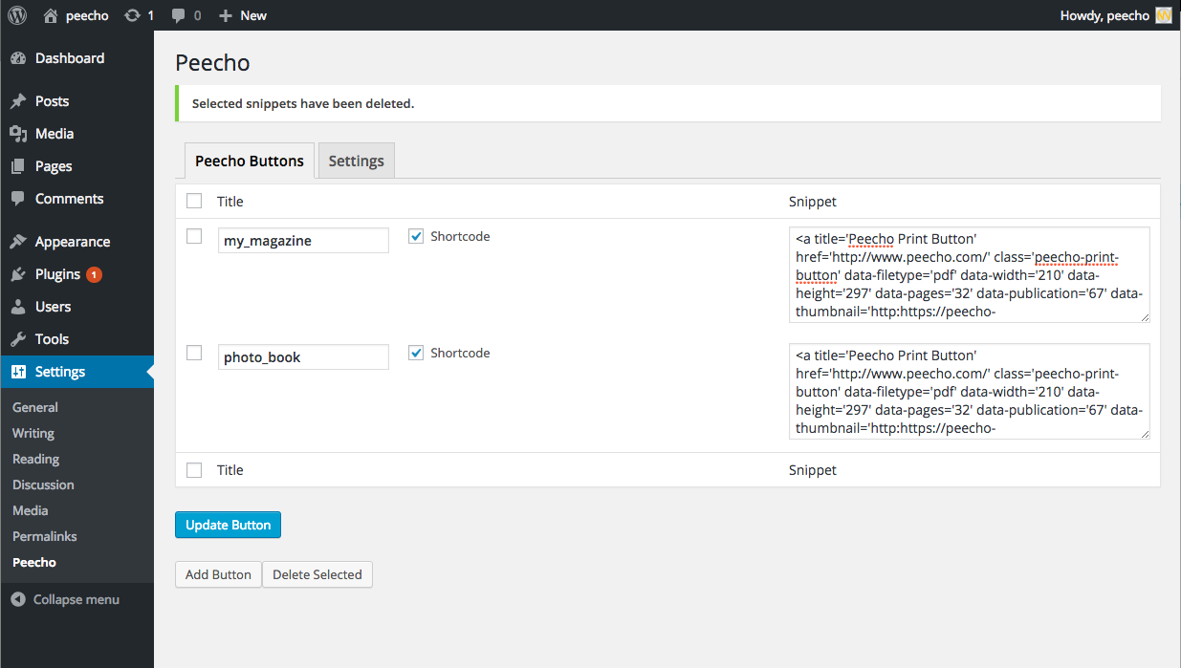Click into photo_book snippet textarea
This screenshot has width=1181, height=668.
970,391
